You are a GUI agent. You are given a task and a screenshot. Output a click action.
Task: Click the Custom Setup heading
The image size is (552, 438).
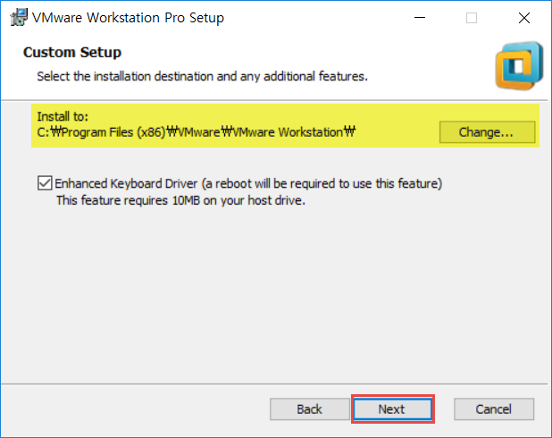72,52
